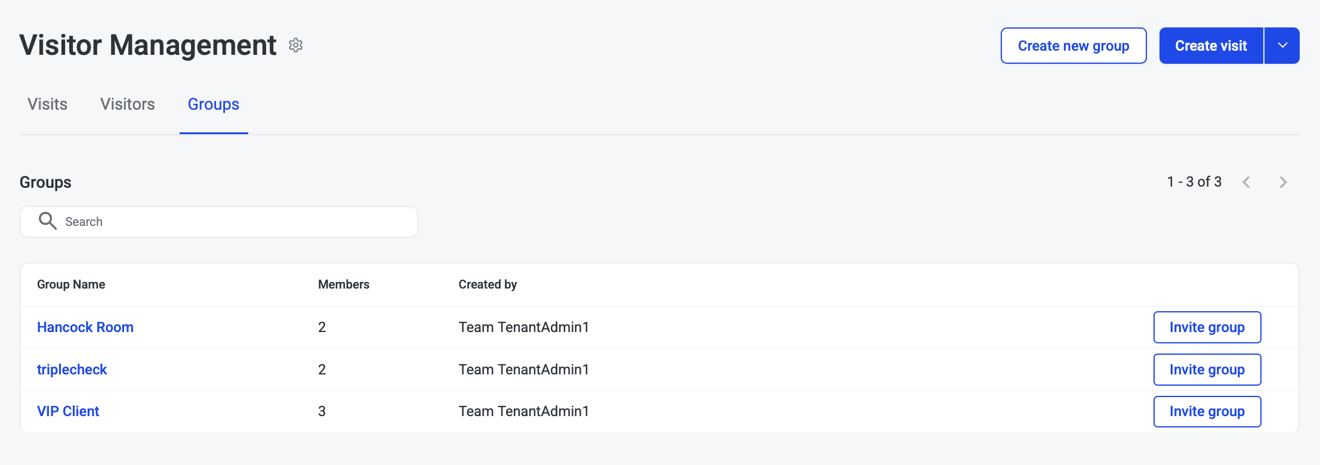Viewport: 1320px width, 465px height.
Task: Open the VIP Client group
Action: click(68, 411)
